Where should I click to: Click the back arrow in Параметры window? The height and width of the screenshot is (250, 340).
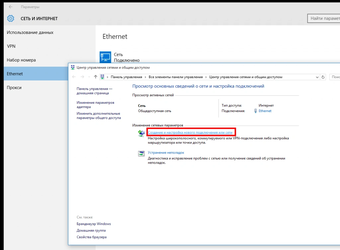pyautogui.click(x=11, y=7)
